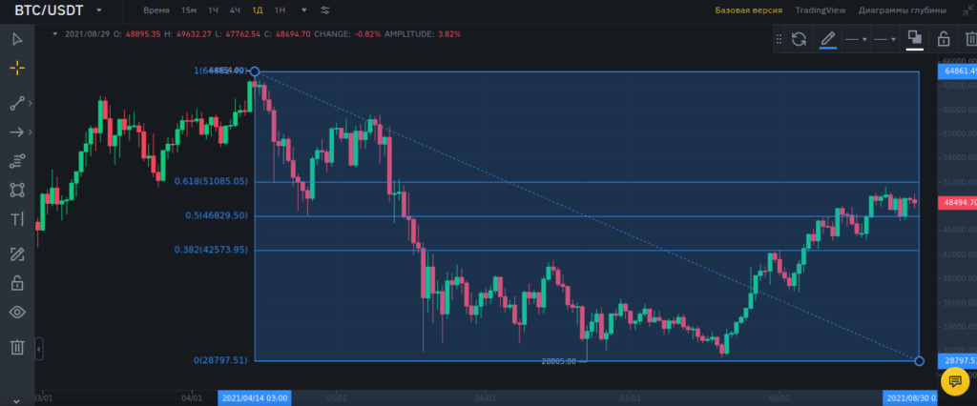Switch to the TradingView tab
977x406 pixels.
[821, 10]
